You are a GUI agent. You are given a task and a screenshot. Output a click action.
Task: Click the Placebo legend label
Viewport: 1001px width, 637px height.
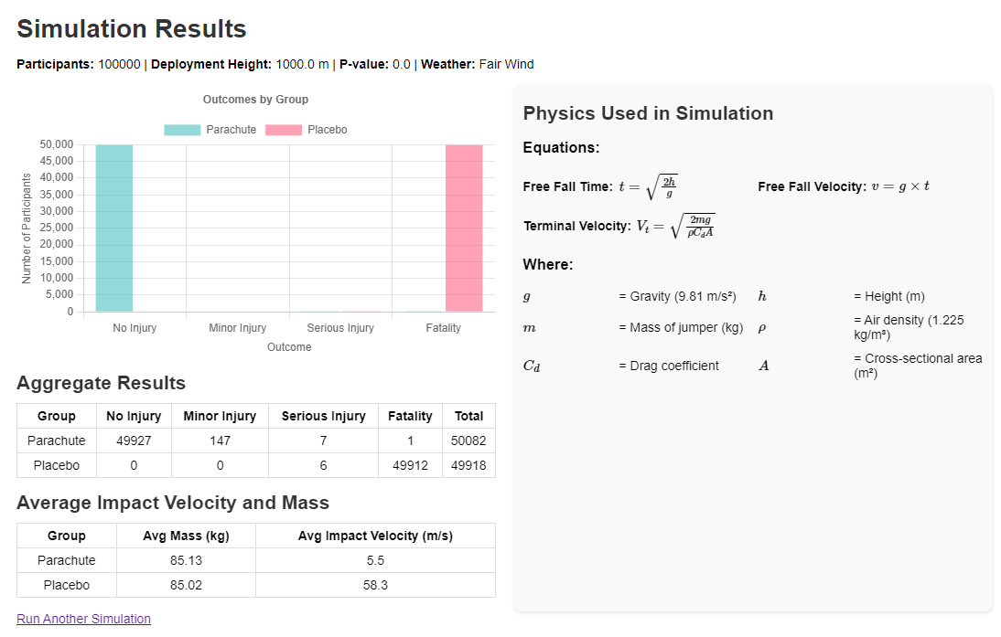pyautogui.click(x=328, y=130)
